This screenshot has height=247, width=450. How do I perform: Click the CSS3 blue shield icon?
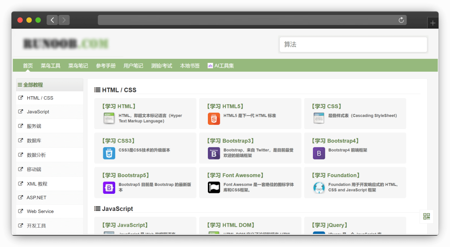tap(109, 153)
